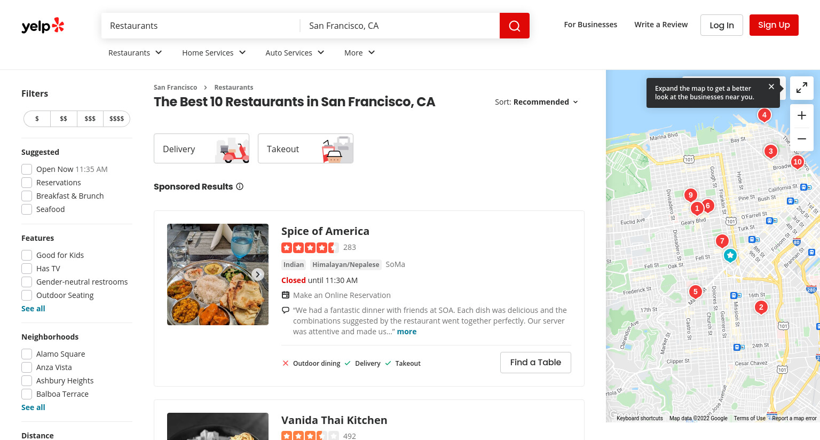Select map pin number 4

coord(764,115)
